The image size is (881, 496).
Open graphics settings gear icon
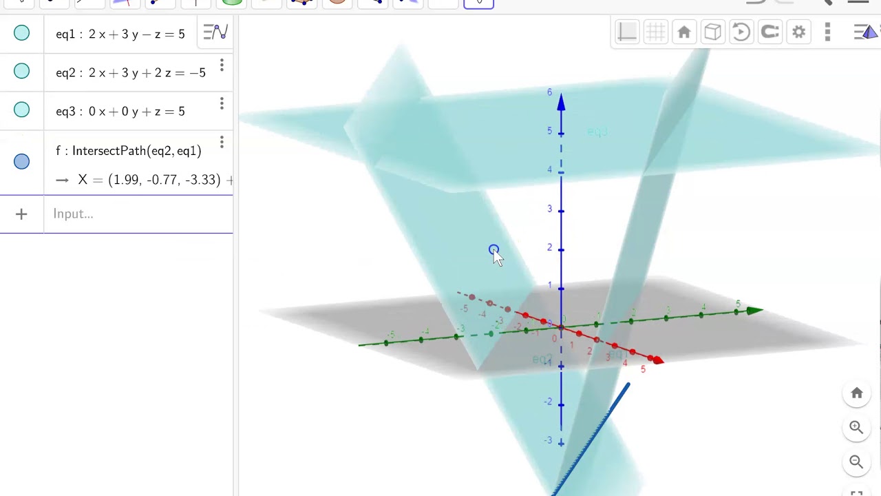(x=799, y=32)
